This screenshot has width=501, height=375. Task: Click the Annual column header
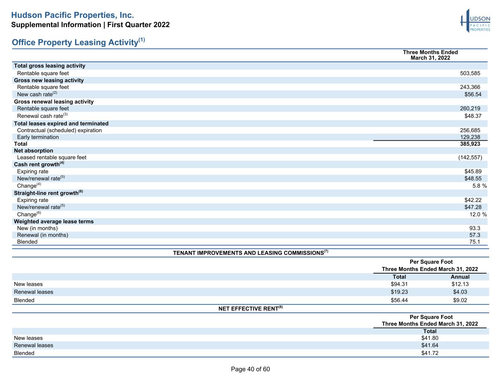460,277
